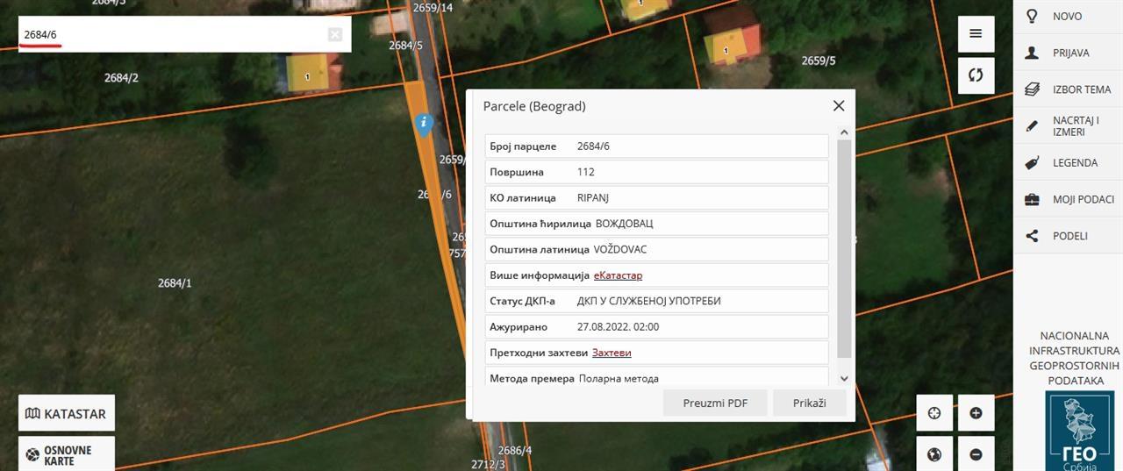Click parcel label 2659/14 on map

[x=433, y=8]
